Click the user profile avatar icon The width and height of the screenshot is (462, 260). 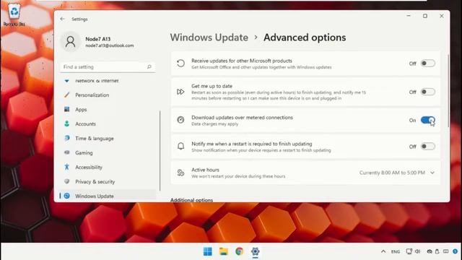coord(71,42)
